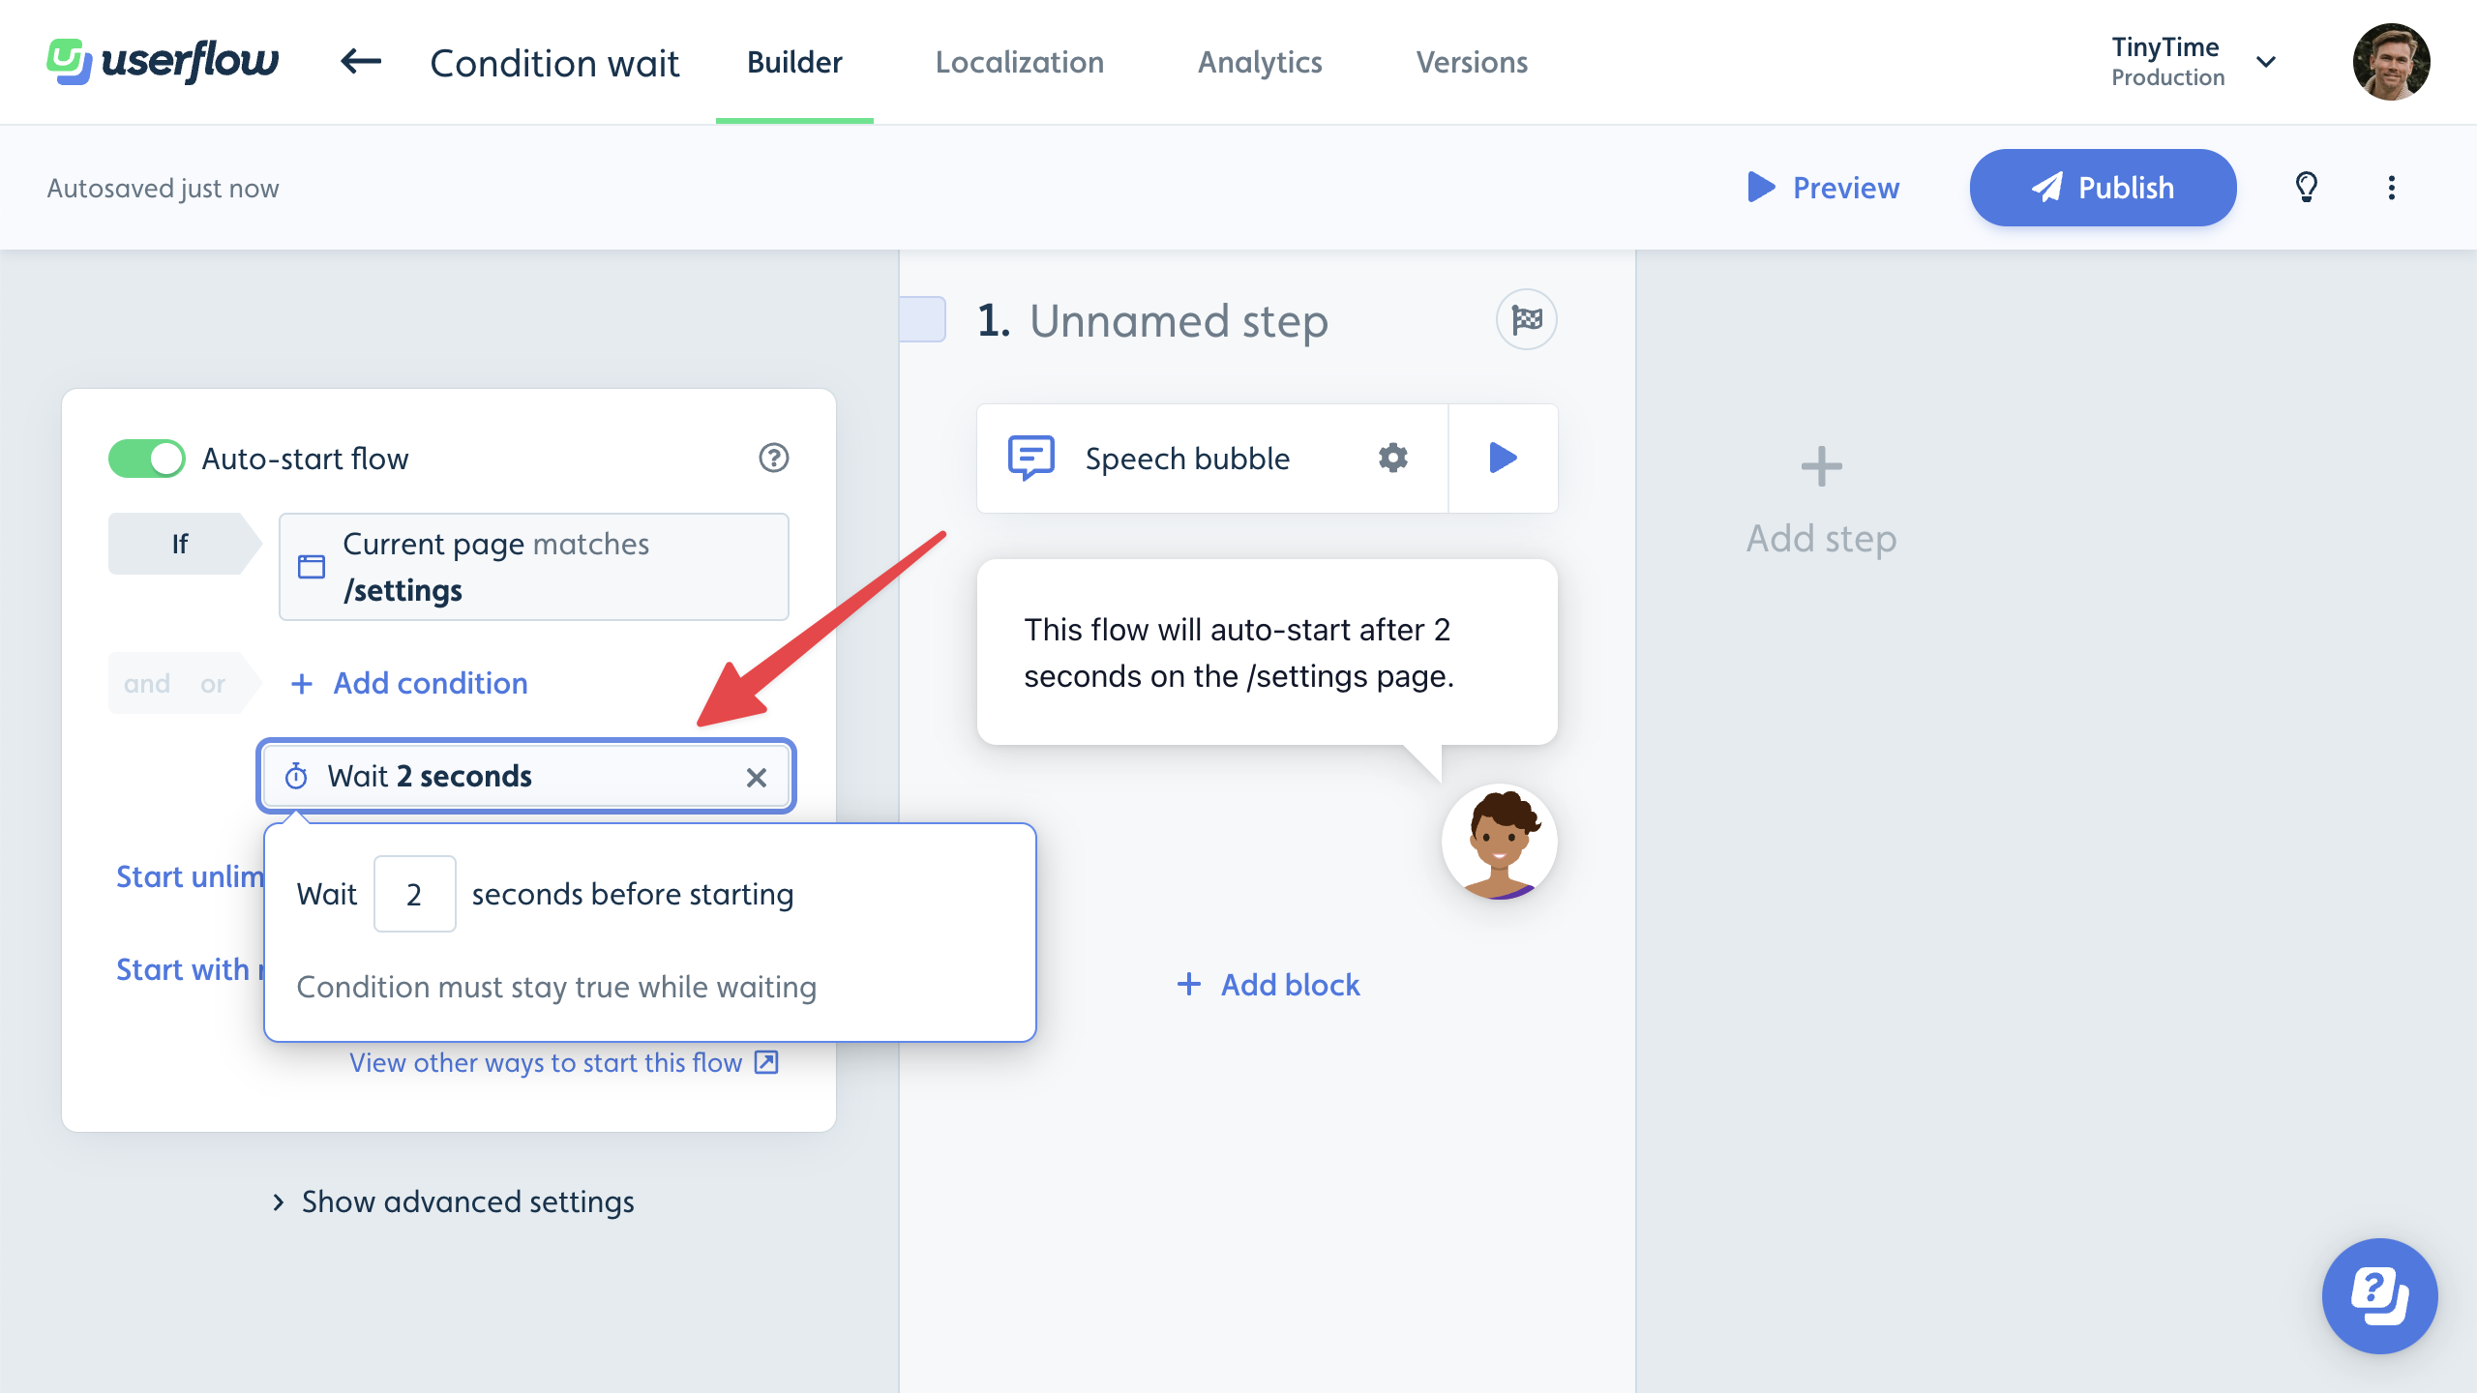Click the stopwatch icon in Wait row

click(296, 776)
